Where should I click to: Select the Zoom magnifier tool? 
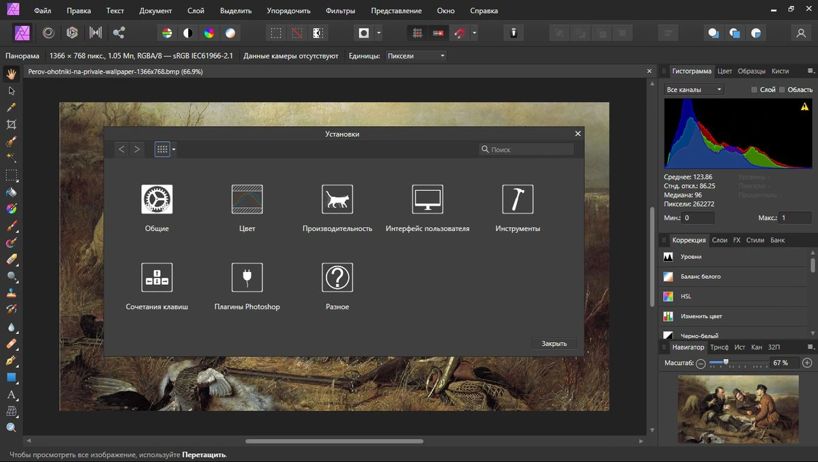point(11,428)
